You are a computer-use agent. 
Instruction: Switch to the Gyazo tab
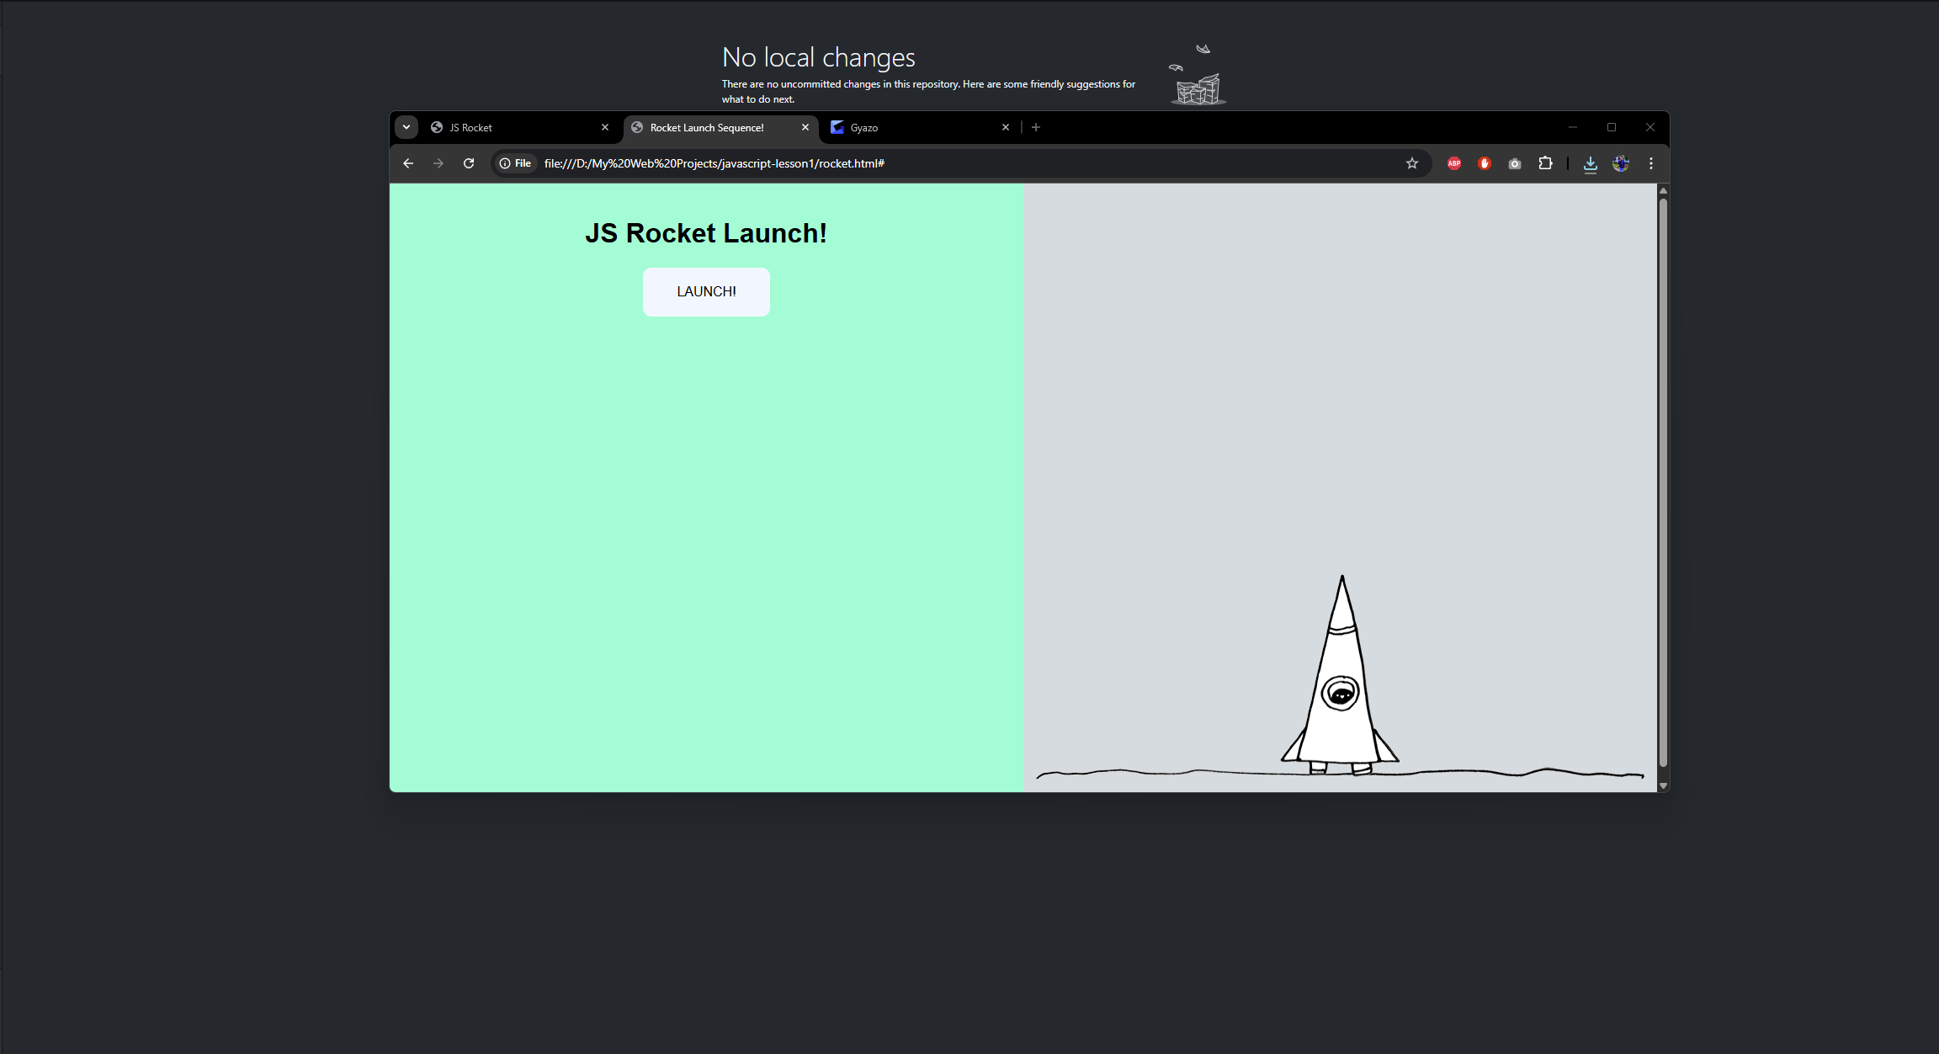pos(921,128)
